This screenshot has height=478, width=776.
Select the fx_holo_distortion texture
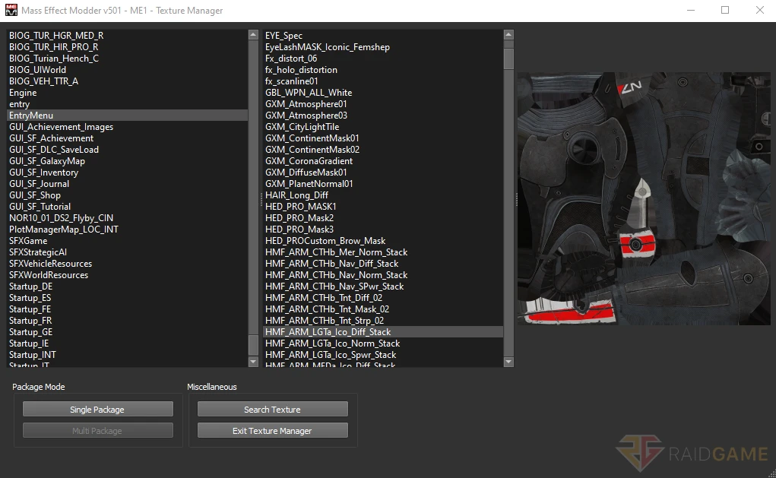(383, 70)
